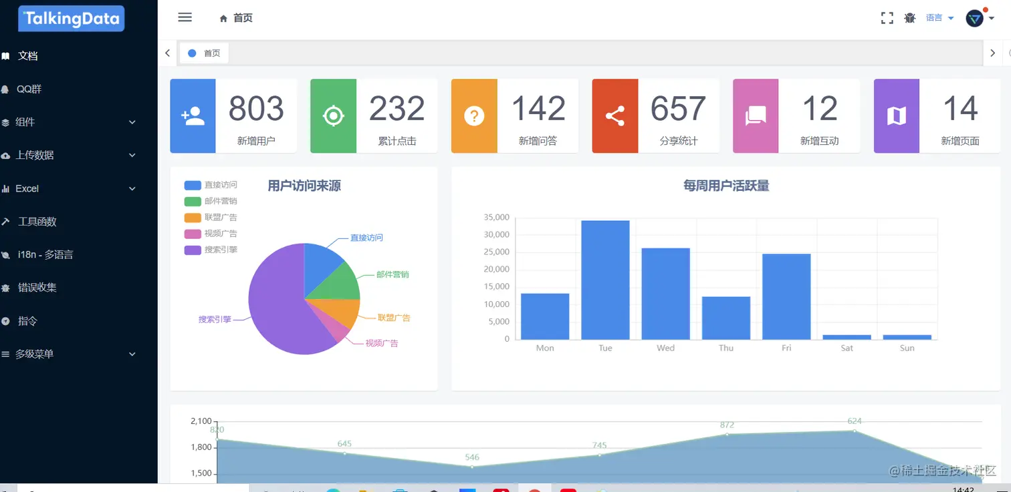Click the 首页 breadcrumb text in the header

tap(243, 18)
